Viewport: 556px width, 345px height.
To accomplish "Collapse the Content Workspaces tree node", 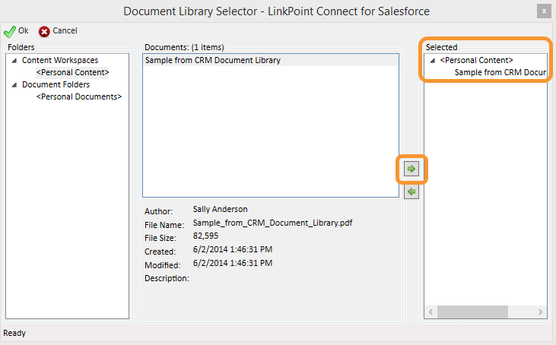I will (x=14, y=61).
